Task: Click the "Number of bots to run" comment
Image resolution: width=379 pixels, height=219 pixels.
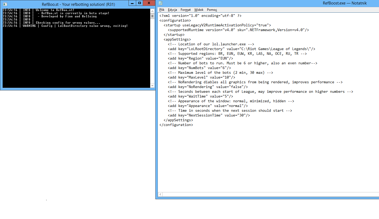Action: point(243,63)
